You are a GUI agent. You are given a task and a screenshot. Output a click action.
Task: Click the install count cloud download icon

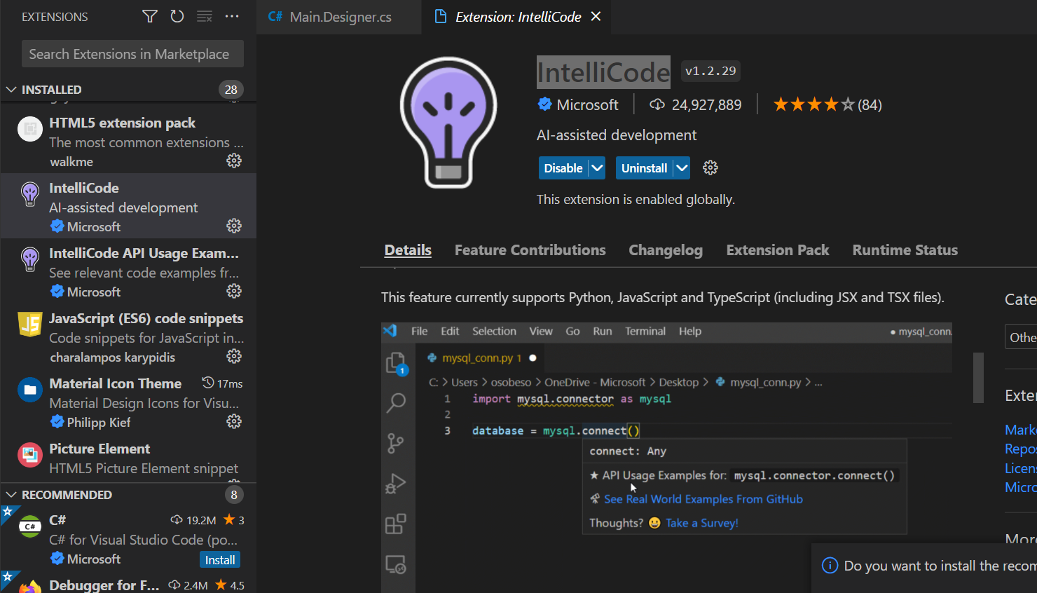(657, 104)
